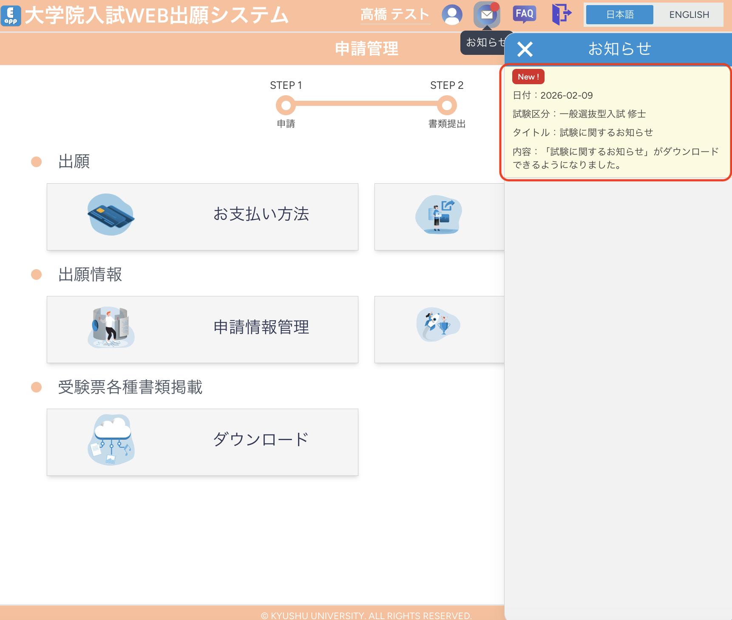Close the お知らせ panel
This screenshot has height=620, width=732.
click(525, 49)
